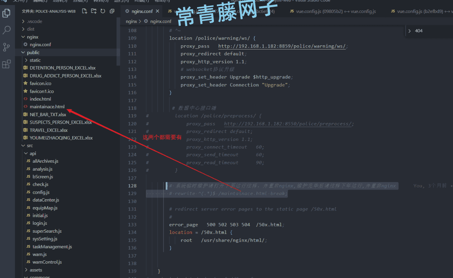
Task: Open allArchives.js file
Action: (45, 161)
